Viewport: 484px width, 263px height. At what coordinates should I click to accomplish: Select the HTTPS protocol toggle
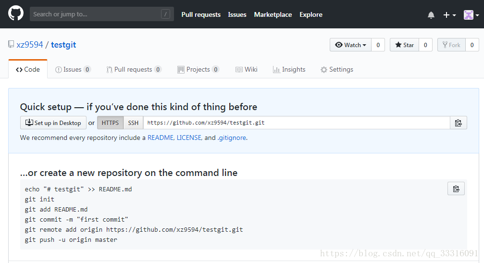click(x=110, y=123)
